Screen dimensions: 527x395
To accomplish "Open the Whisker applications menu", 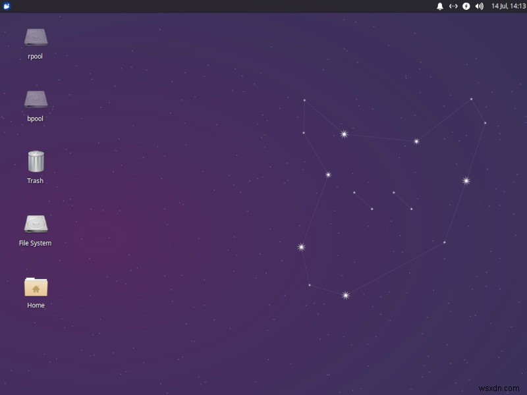I will click(7, 6).
